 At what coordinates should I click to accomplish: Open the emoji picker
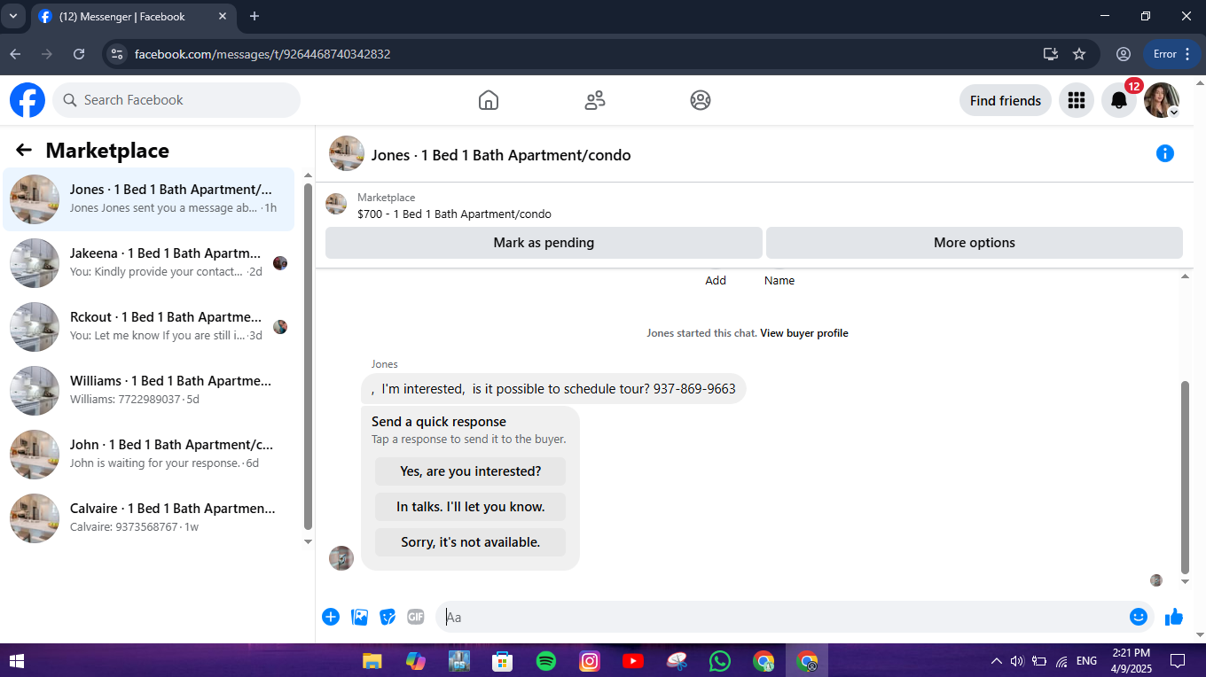click(1139, 617)
